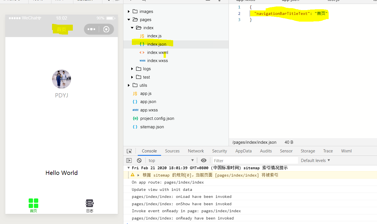Click the PDYJ nickname text
This screenshot has width=377, height=224.
click(62, 95)
